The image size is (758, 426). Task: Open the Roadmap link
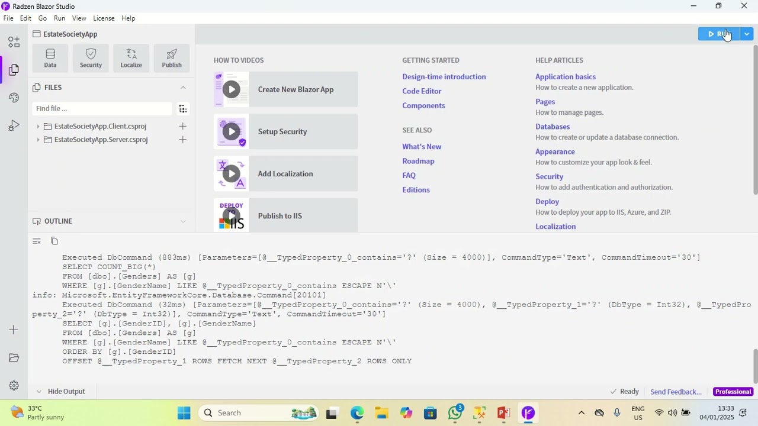coord(418,161)
